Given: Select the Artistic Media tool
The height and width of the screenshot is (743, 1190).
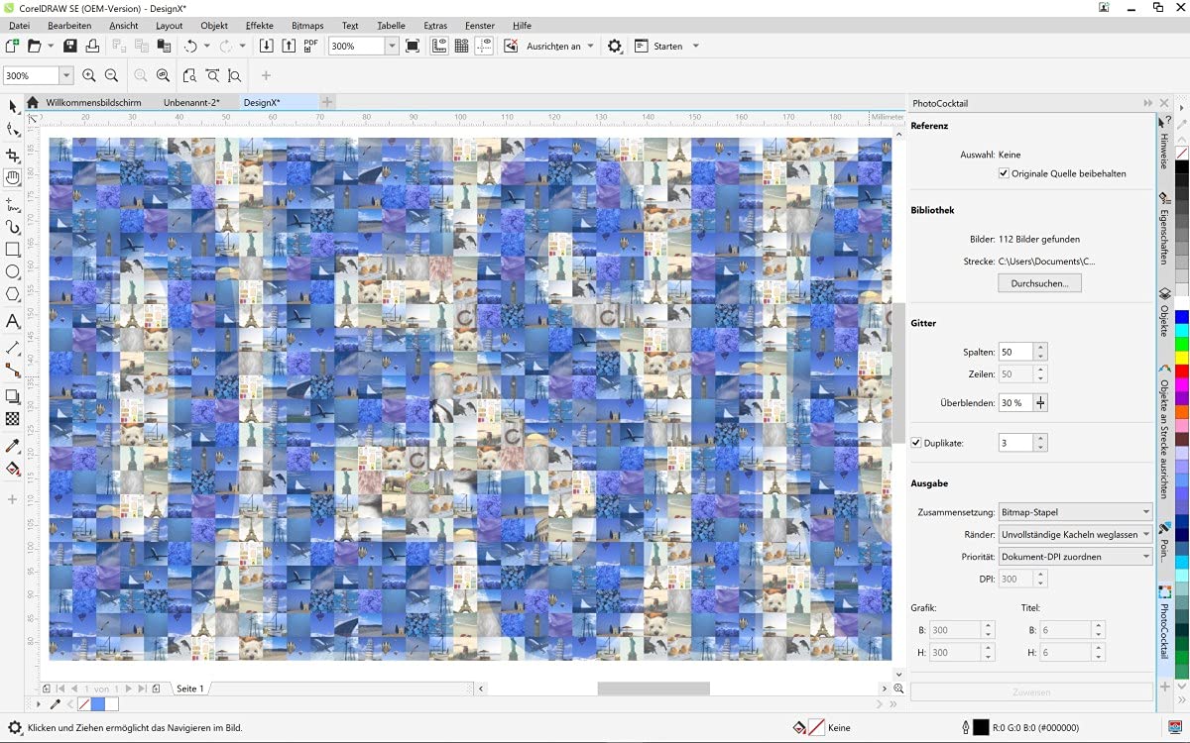Looking at the screenshot, I should point(13,227).
